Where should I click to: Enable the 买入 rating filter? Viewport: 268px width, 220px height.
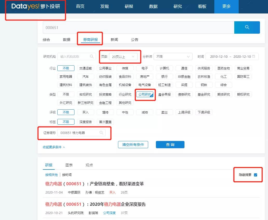coord(85,112)
